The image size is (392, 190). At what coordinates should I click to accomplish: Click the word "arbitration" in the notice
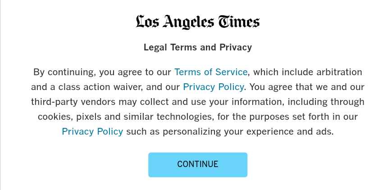tap(339, 72)
